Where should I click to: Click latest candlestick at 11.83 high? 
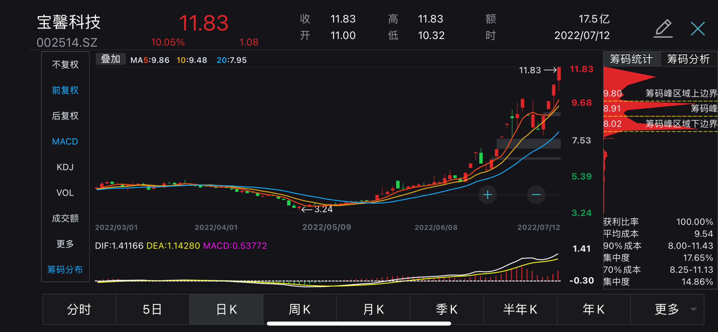559,74
